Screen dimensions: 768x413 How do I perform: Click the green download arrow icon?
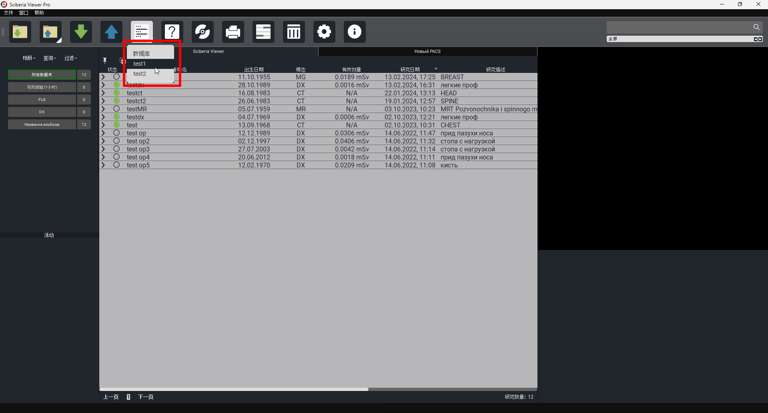tap(81, 32)
